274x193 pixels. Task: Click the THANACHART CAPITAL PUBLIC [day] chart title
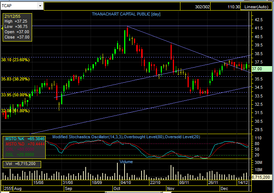click(126, 14)
